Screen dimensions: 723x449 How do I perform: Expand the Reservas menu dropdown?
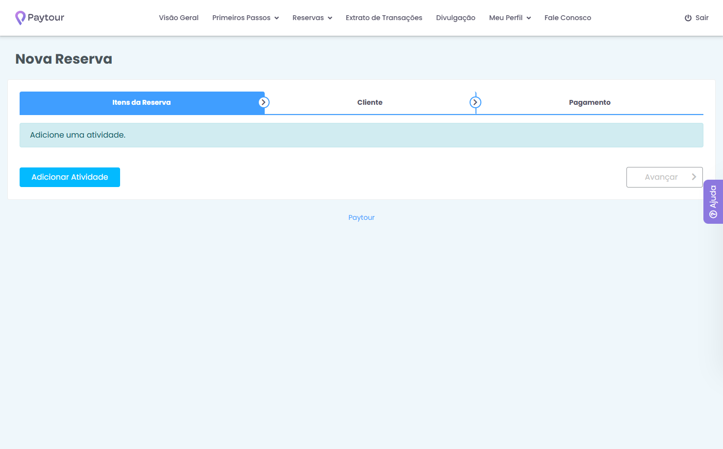[312, 18]
